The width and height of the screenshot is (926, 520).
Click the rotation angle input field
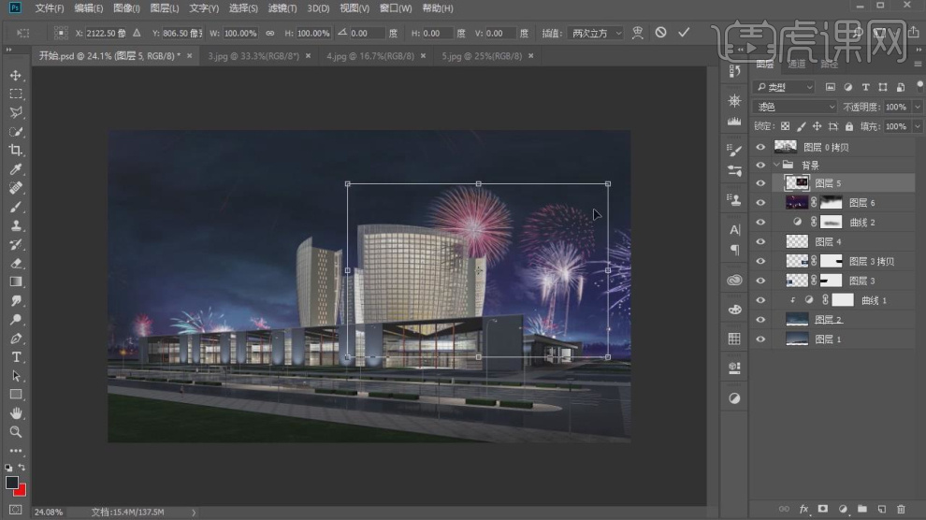[x=367, y=33]
